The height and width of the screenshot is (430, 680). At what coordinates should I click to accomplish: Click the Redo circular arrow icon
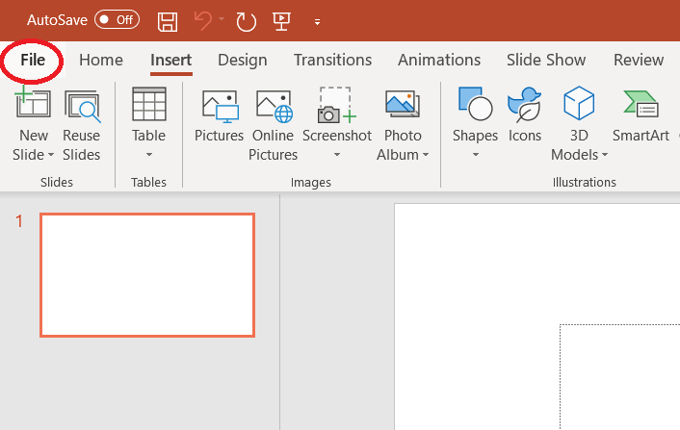[x=246, y=21]
